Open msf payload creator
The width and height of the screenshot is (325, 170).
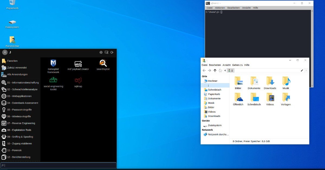click(78, 65)
